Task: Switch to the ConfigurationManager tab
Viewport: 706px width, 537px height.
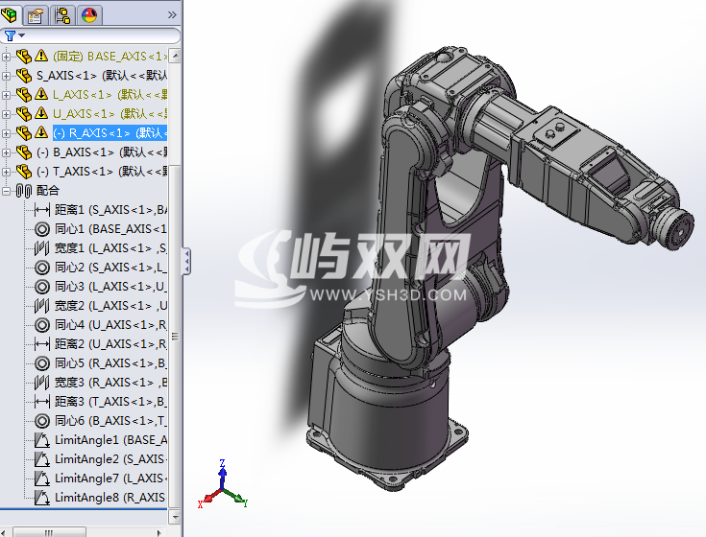Action: pyautogui.click(x=62, y=15)
